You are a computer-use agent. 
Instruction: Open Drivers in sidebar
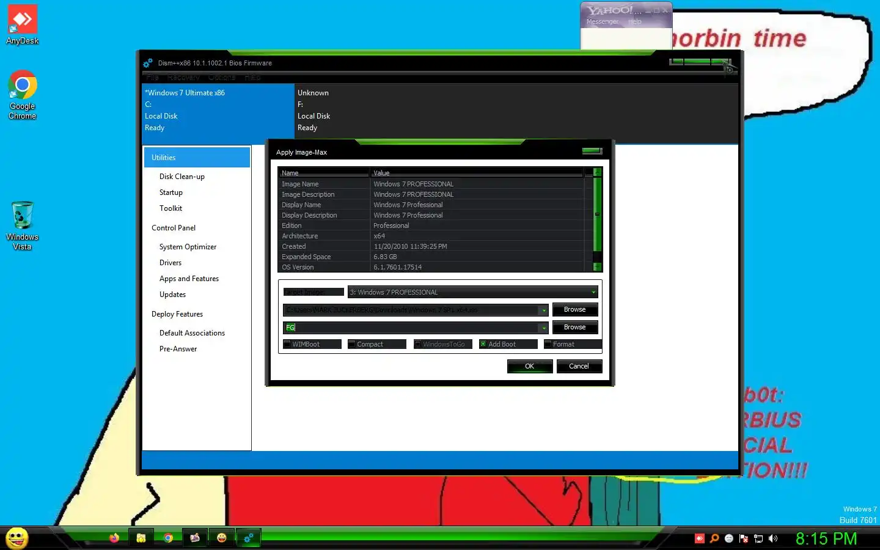pyautogui.click(x=170, y=263)
